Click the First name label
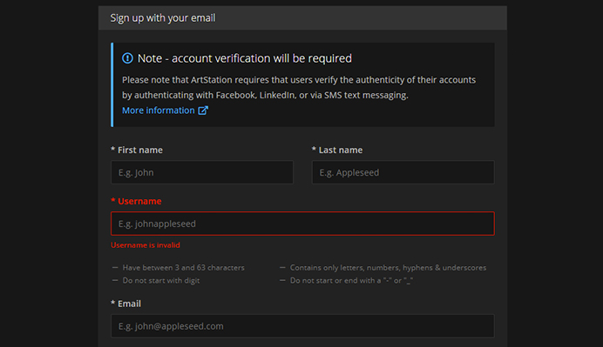Viewport: 603px width, 347px height. pos(137,150)
